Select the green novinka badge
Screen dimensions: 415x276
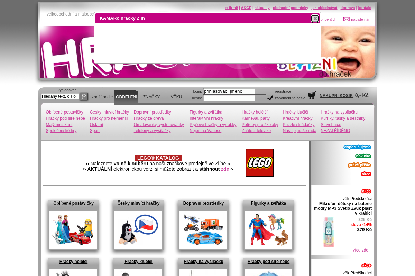pyautogui.click(x=363, y=156)
